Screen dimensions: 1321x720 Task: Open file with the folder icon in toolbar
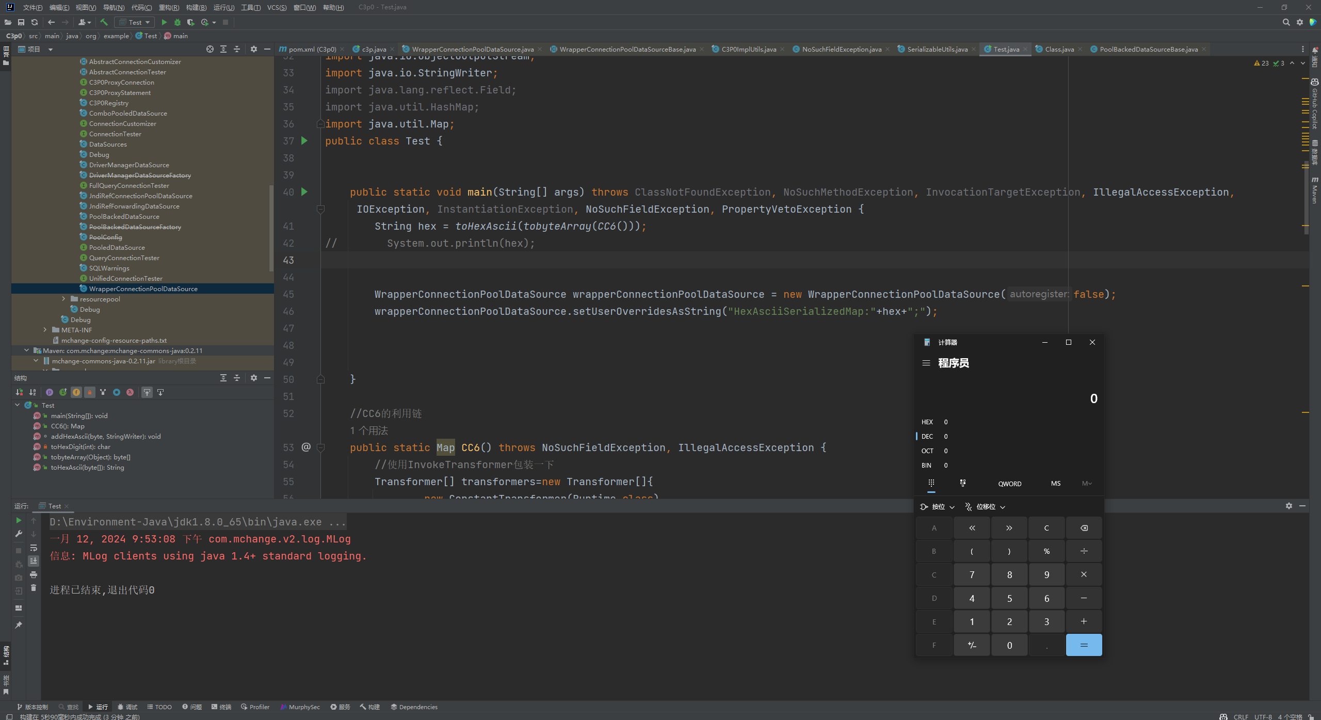(x=8, y=22)
